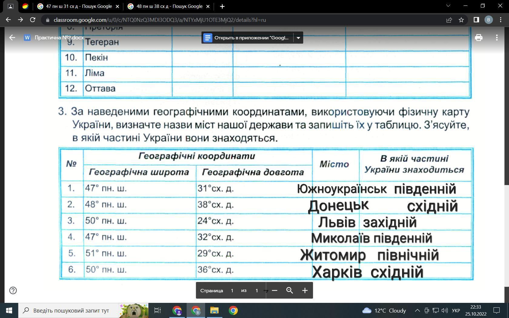Click the back arrow in document viewer
The width and height of the screenshot is (509, 318).
(12, 38)
